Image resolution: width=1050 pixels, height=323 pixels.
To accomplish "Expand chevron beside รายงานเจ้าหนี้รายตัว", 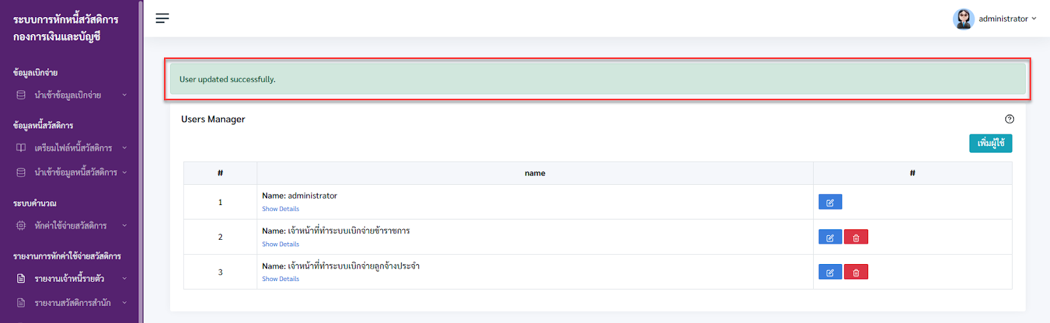I will coord(125,278).
